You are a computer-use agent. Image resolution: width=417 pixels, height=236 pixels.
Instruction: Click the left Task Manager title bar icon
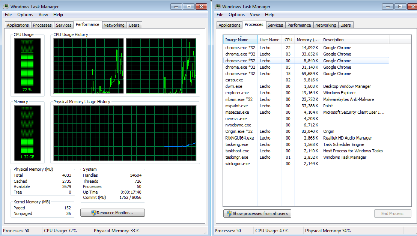[6, 7]
